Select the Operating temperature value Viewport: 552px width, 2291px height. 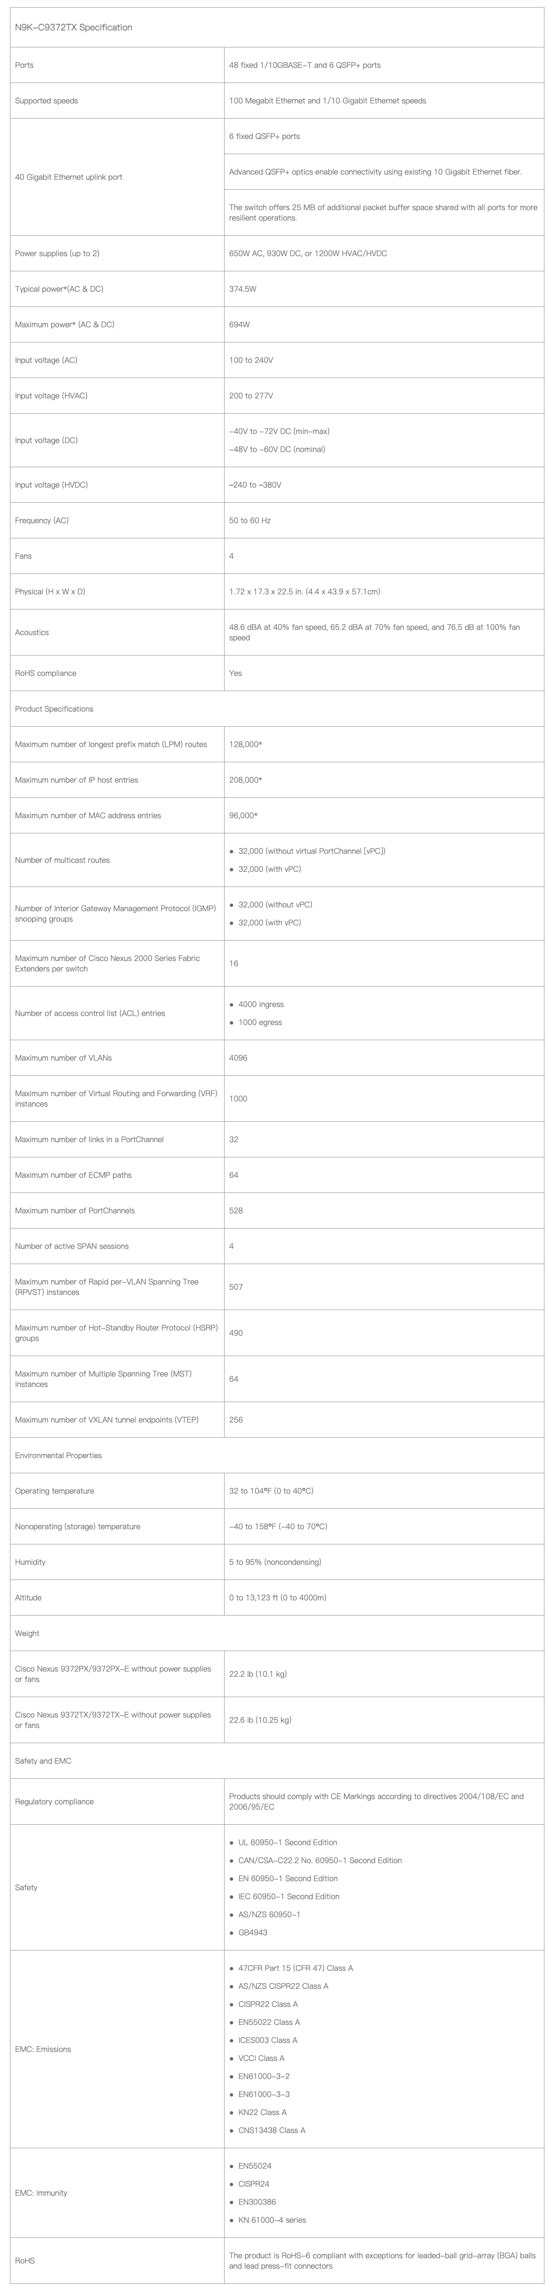click(271, 1490)
